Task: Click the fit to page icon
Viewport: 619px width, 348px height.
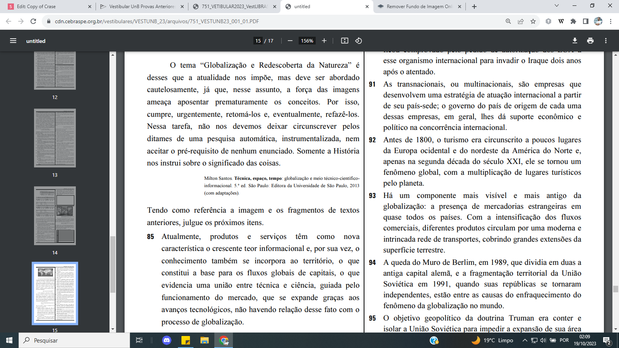Action: point(345,41)
